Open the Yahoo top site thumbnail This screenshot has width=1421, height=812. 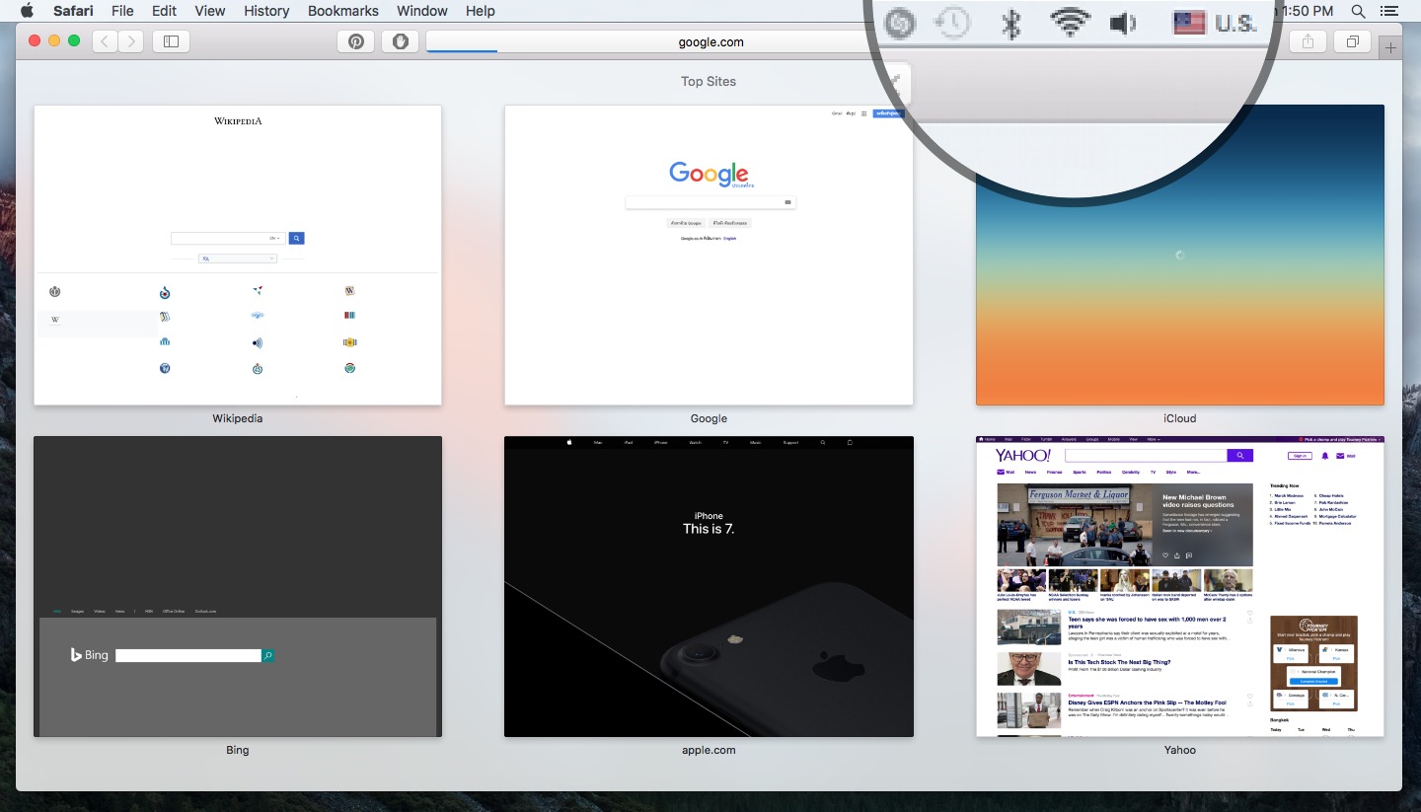point(1180,587)
